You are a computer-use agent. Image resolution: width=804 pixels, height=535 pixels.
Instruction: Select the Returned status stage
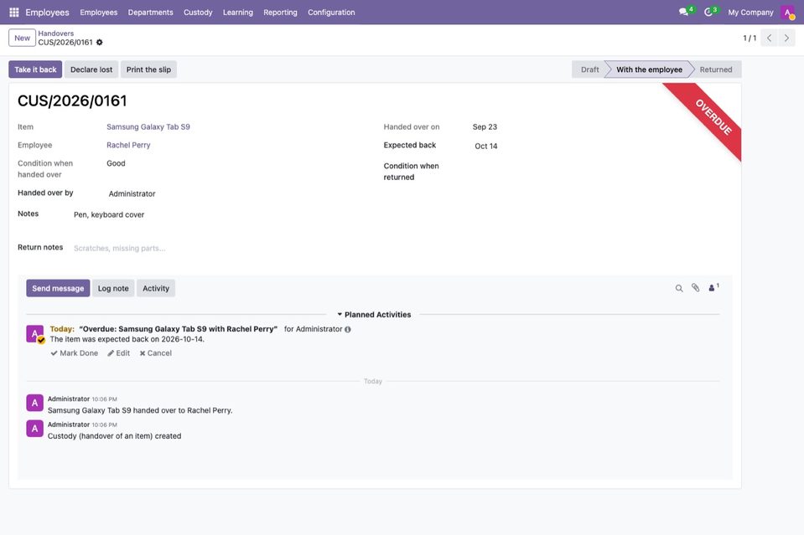point(716,69)
